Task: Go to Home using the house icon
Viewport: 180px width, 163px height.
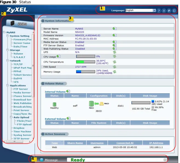Action: (x=169, y=11)
